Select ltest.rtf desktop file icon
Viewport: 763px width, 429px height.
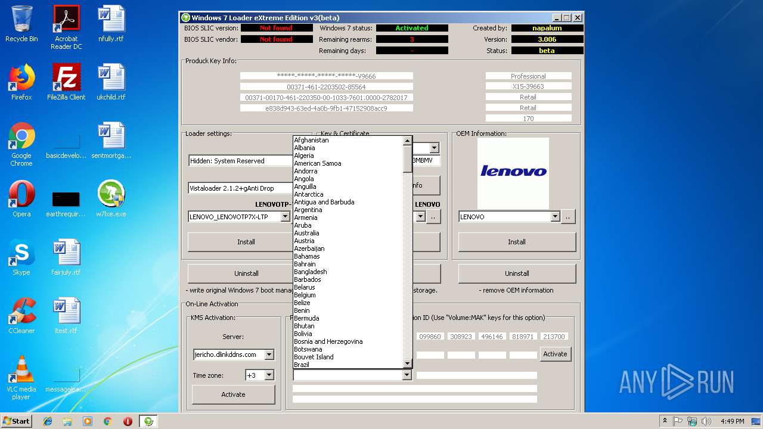pyautogui.click(x=66, y=316)
